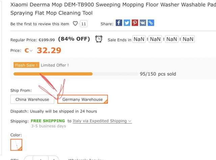The width and height of the screenshot is (216, 160).
Task: Select Germany Warehouse shipping option
Action: [x=82, y=99]
